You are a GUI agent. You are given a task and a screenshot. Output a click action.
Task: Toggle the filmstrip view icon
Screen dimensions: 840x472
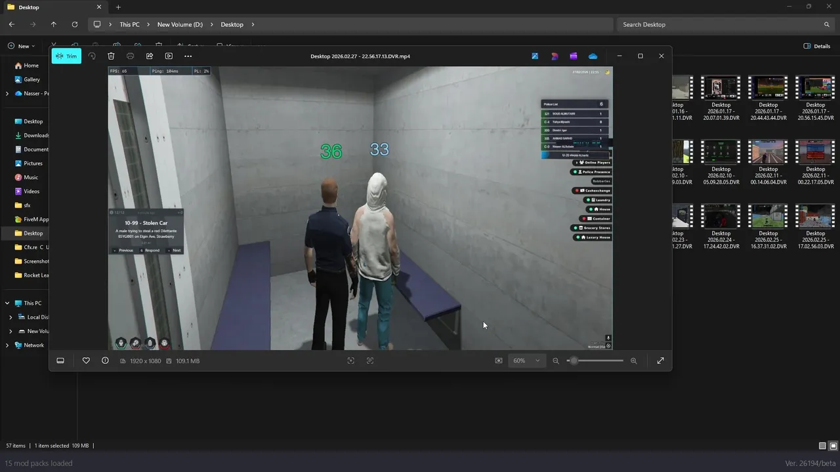[x=60, y=361]
